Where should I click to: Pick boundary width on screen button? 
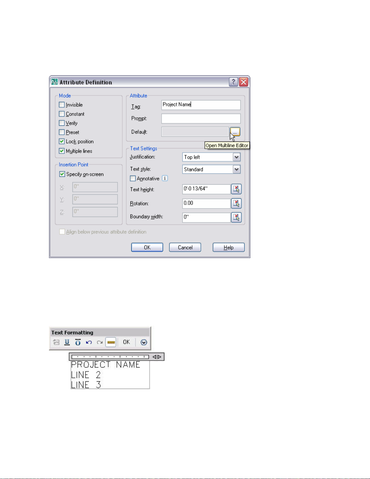(236, 217)
